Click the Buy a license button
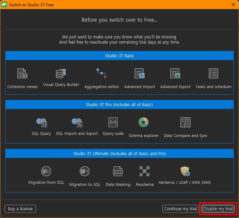The height and width of the screenshot is (218, 239). click(x=20, y=209)
